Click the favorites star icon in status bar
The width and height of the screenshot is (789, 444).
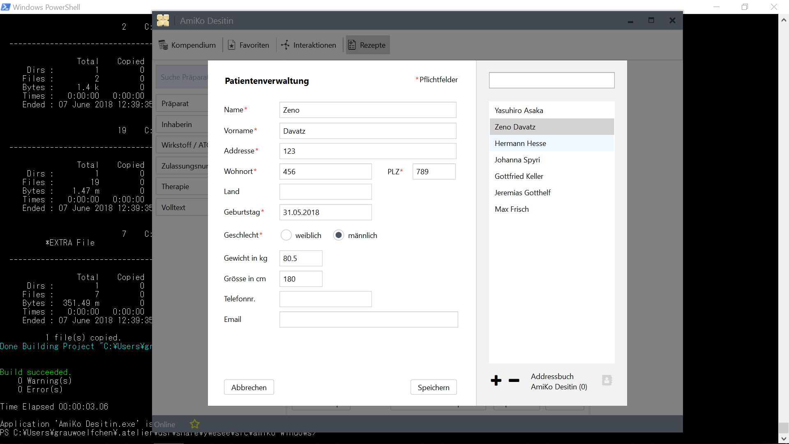[194, 424]
